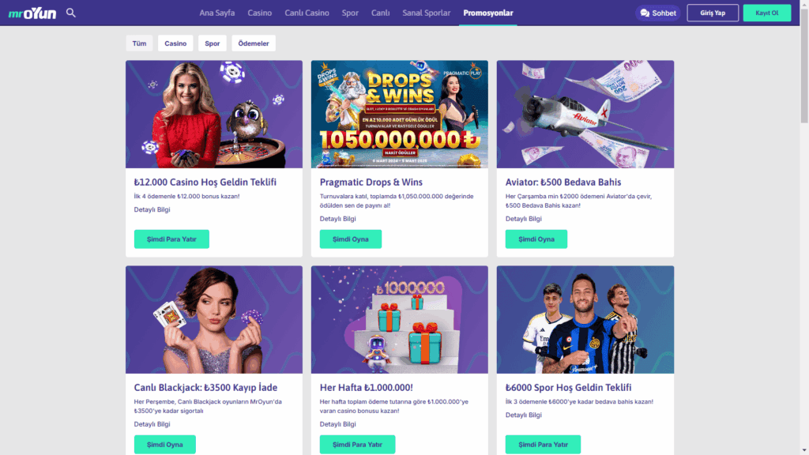Click Şimdi Para Yatır under Casino welcome offer

point(171,239)
